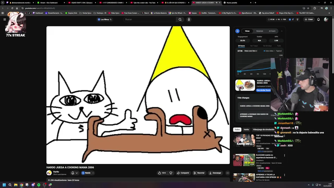Expand the Remix options chevron
The height and width of the screenshot is (188, 334).
(93, 173)
